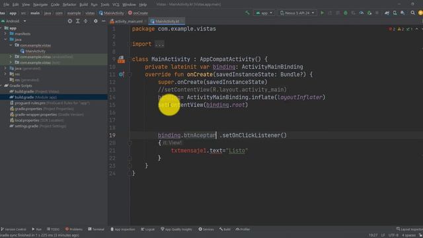Expand the collapsed import statement on line 3
Screen dimensions: 423x238
(159, 44)
